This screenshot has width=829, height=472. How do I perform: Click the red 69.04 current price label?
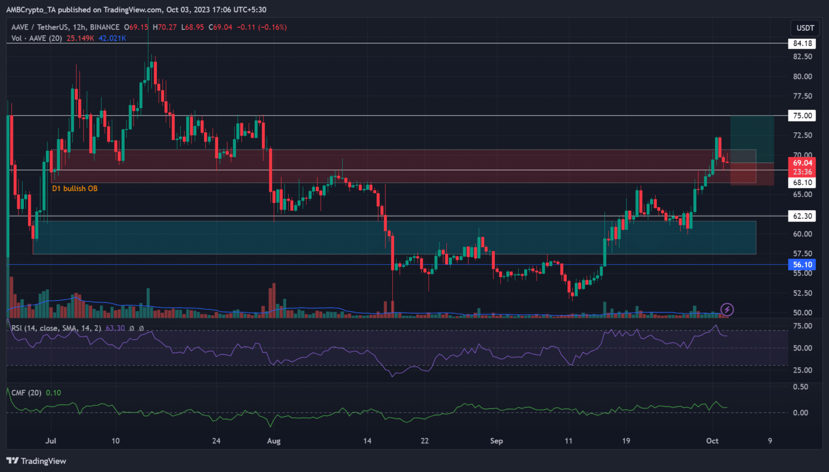click(802, 163)
